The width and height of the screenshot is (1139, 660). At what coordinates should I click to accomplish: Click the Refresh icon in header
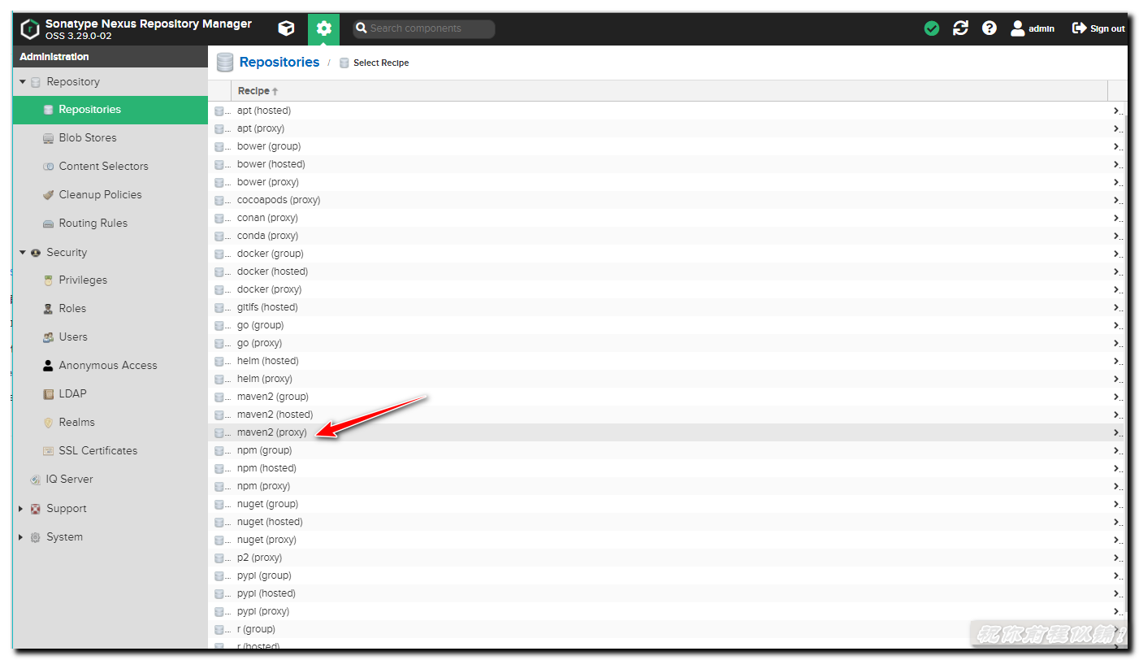(x=960, y=28)
